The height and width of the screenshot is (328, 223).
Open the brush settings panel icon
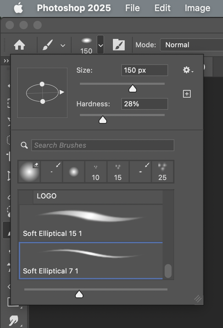tap(119, 45)
